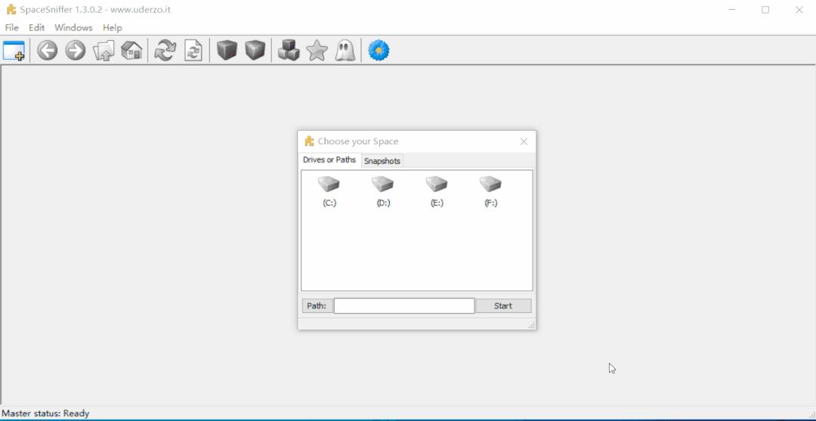
Task: Go forward with the right arrow icon
Action: 76,51
